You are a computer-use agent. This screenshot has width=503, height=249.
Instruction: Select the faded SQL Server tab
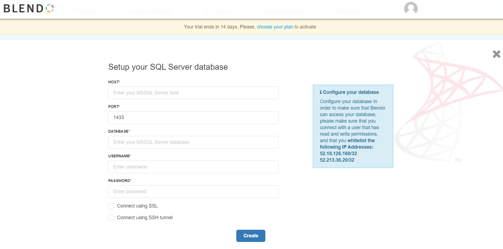click(217, 11)
